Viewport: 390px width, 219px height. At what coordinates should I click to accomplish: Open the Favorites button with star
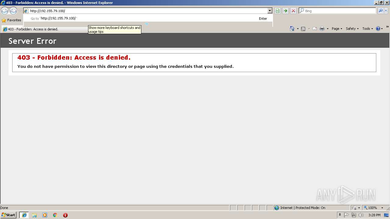(x=11, y=20)
